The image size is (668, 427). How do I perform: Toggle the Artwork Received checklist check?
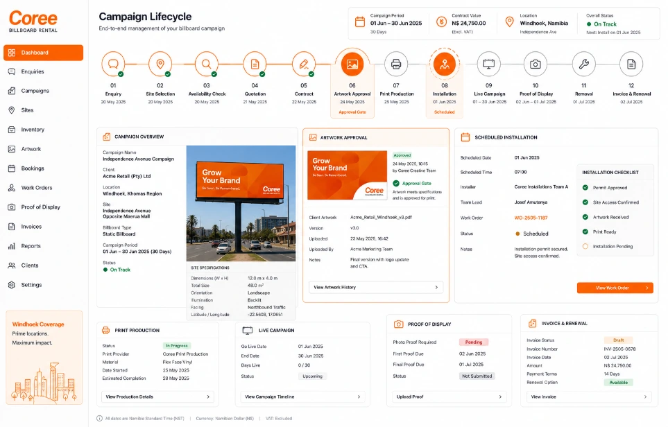click(x=585, y=217)
